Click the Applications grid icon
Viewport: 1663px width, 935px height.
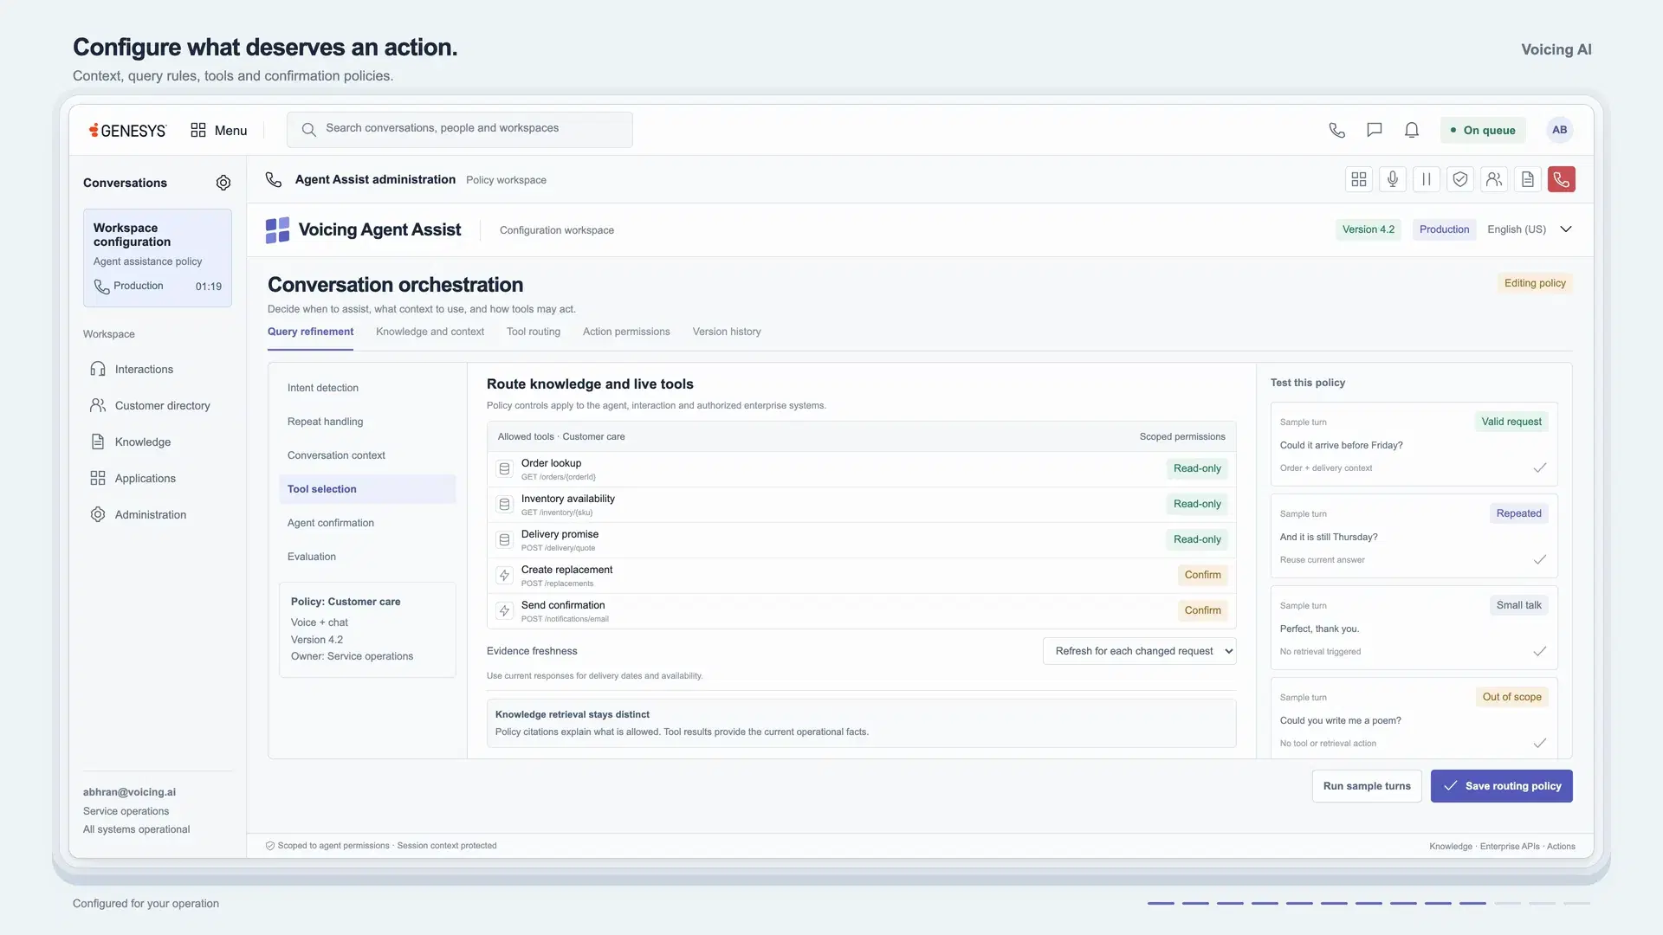[98, 478]
